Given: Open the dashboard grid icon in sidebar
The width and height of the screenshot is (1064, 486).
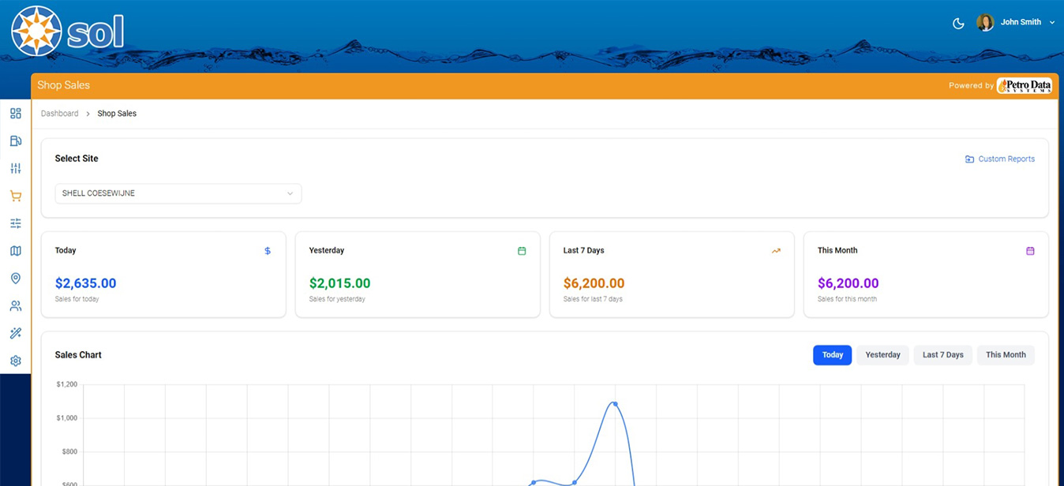Looking at the screenshot, I should coord(15,114).
